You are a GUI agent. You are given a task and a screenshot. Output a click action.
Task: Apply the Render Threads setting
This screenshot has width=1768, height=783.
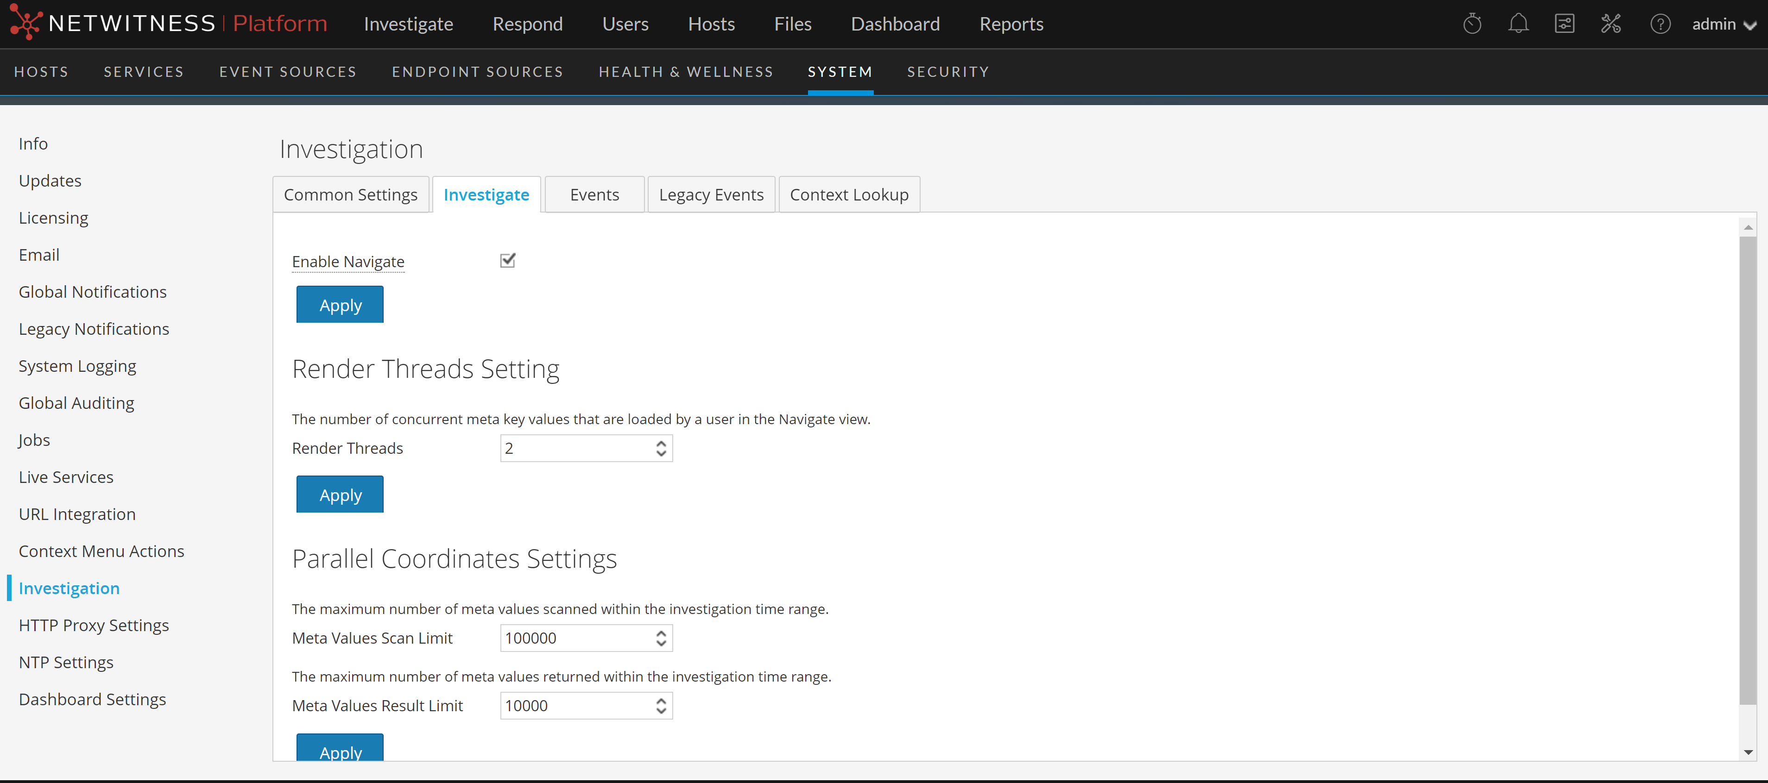[340, 495]
